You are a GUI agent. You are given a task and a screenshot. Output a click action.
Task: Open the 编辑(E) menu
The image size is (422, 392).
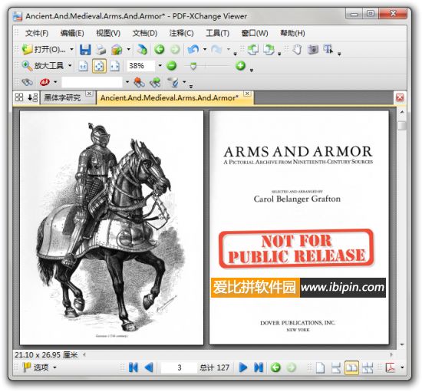[x=72, y=33]
